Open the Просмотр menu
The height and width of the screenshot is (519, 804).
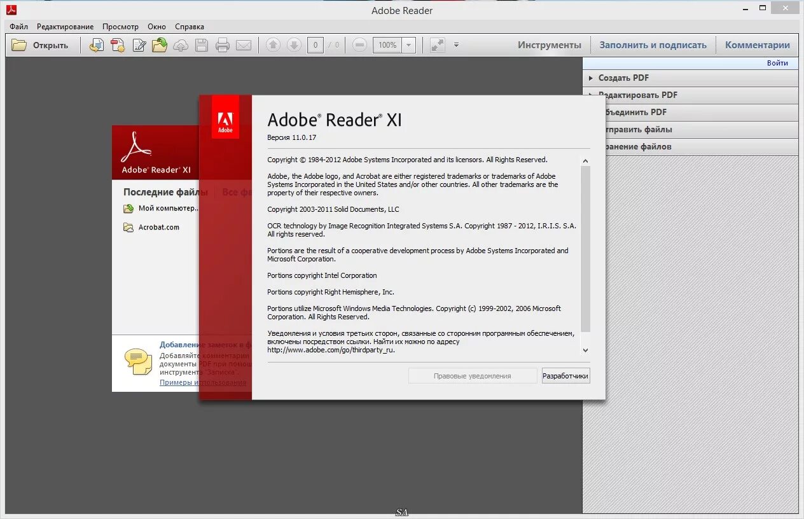click(120, 27)
